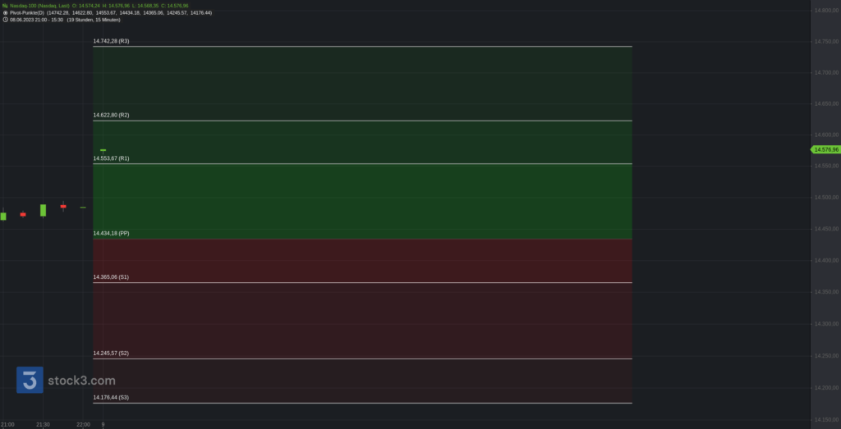Select the tall green candle near 21:30
The height and width of the screenshot is (429, 841).
click(43, 210)
